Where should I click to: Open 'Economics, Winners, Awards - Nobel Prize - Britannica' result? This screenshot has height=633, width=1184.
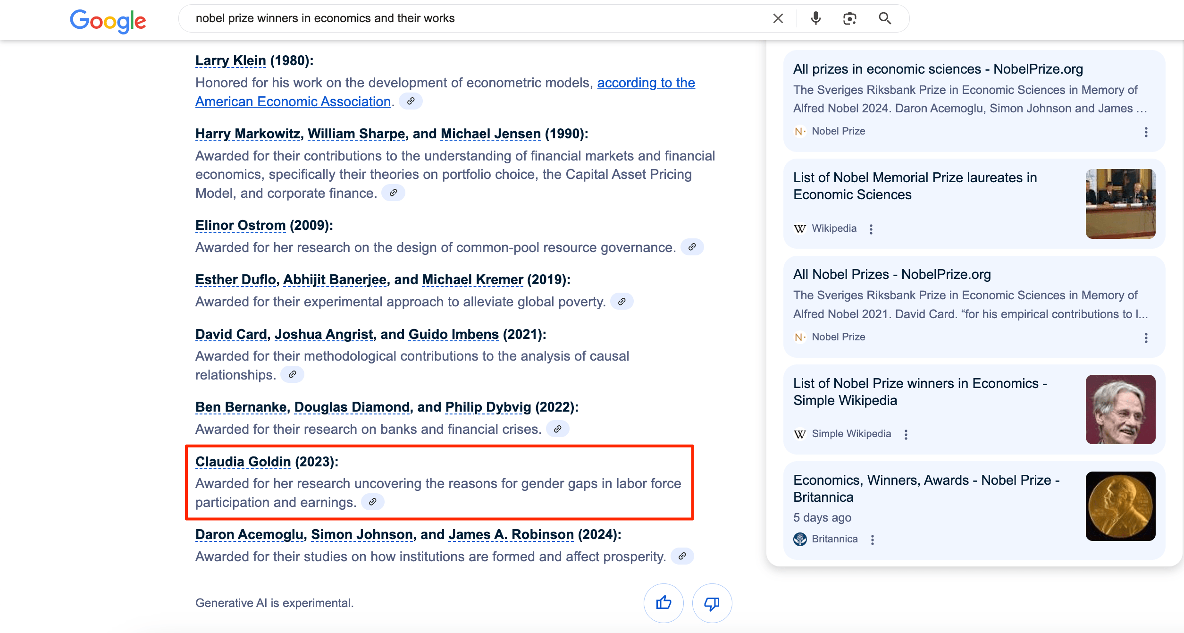pyautogui.click(x=926, y=489)
